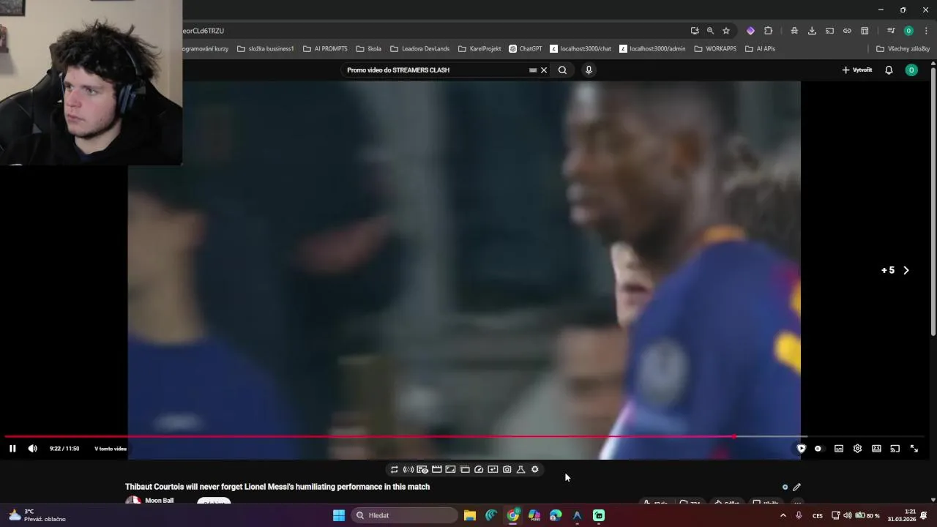Open localhost:3000/chat bookmark

point(581,49)
